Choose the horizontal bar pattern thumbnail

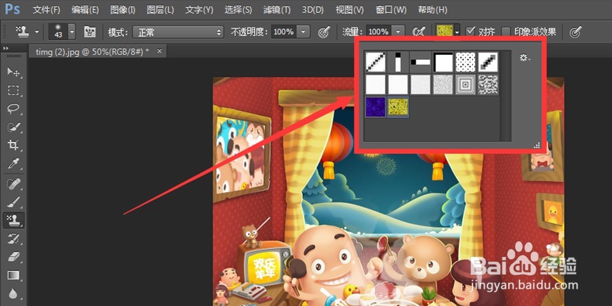[x=421, y=62]
